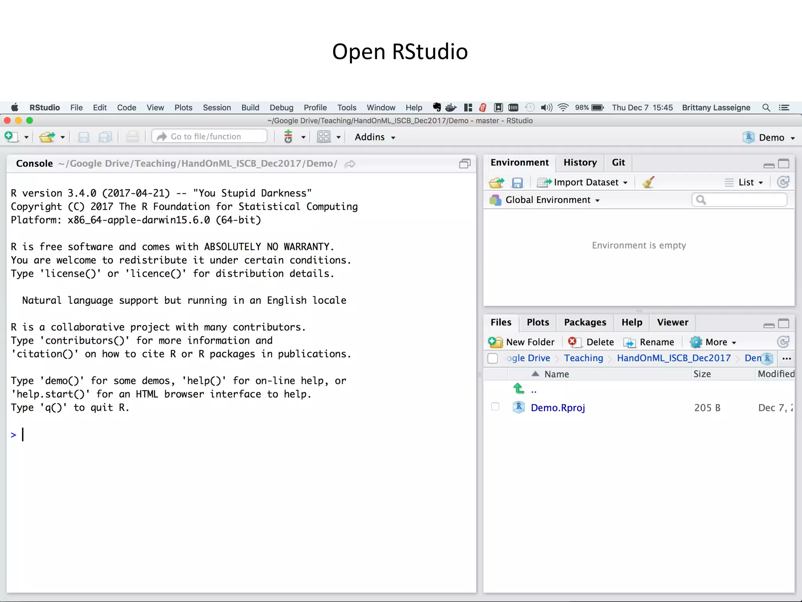Screen dimensions: 802x602
Task: Open the Code menu
Action: tap(126, 108)
